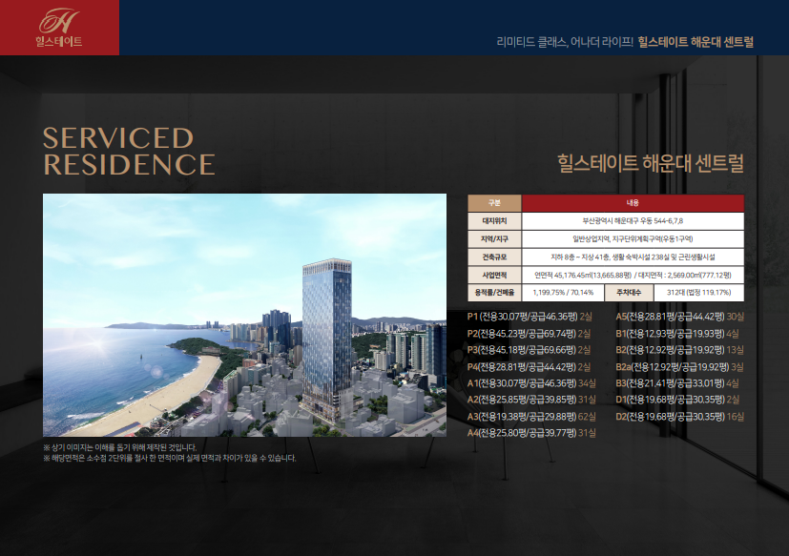The width and height of the screenshot is (789, 556).
Task: Click the B1 전용12.93평 unit line
Action: [x=677, y=334]
